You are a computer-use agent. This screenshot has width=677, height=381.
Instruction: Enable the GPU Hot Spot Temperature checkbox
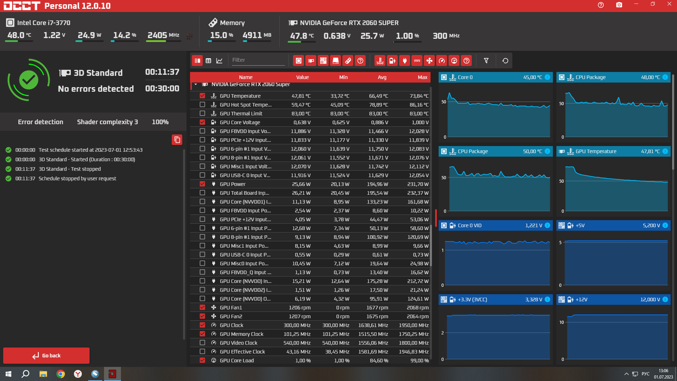click(202, 104)
